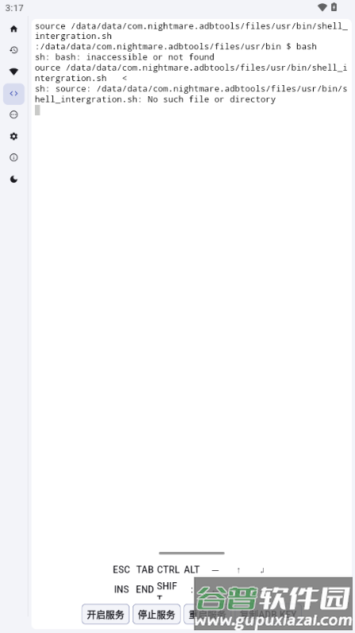Screen dimensions: 355x633
Task: Open the Home page in sidebar
Action: tap(14, 29)
